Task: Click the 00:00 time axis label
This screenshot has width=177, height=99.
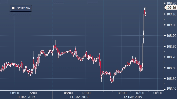Action: pos(158,93)
